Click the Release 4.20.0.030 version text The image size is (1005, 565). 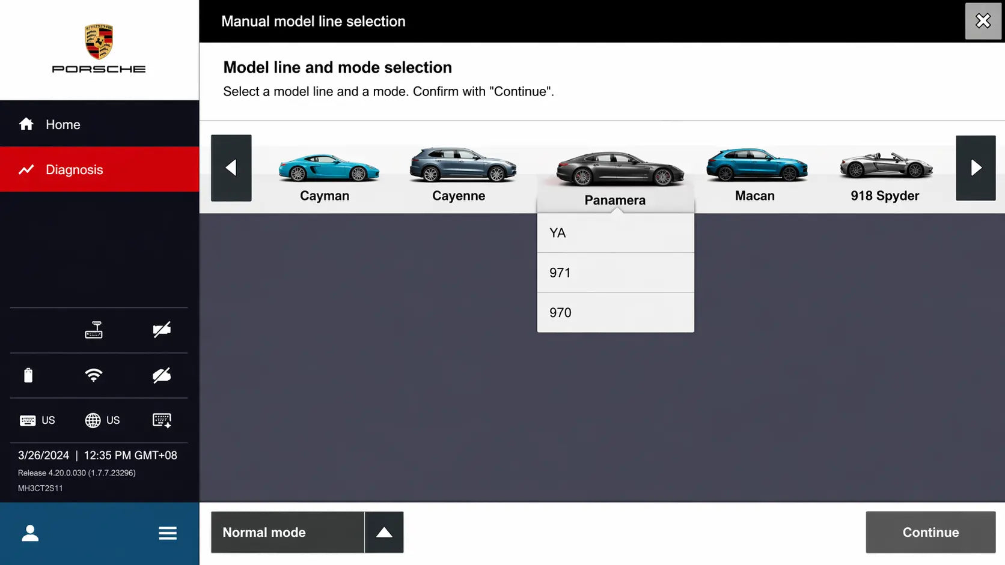click(x=77, y=473)
